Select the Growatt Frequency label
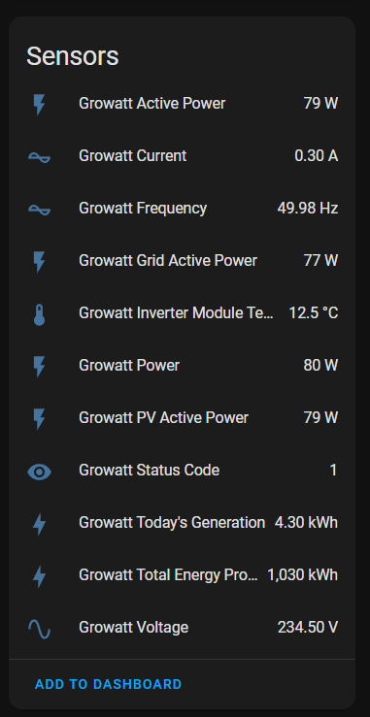The image size is (370, 717). (143, 209)
